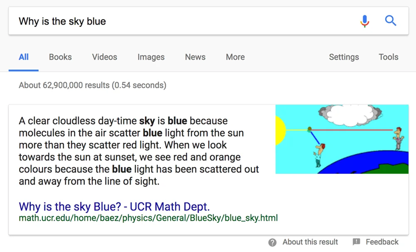Click the "About this result" text
The image size is (416, 252).
tap(310, 242)
